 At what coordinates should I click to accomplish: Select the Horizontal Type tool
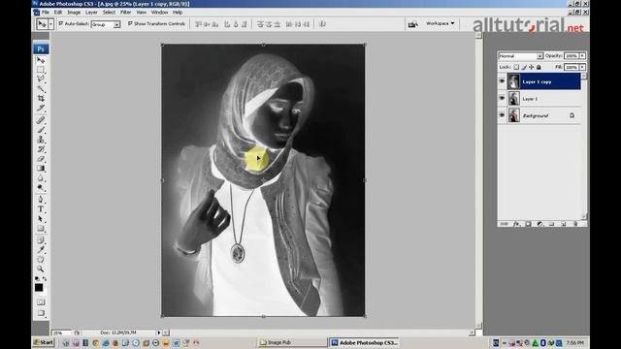click(x=41, y=209)
